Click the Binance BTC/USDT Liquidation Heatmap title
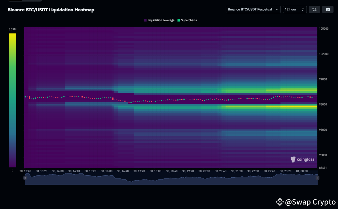This screenshot has width=338, height=209. tap(51, 10)
